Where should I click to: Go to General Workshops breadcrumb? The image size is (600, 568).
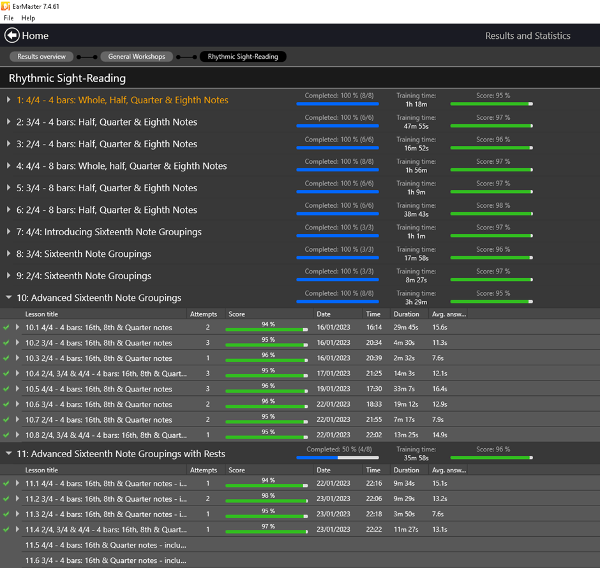tap(137, 57)
